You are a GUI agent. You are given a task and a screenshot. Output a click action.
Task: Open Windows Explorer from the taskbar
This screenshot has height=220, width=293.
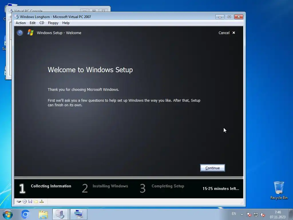coord(43,214)
